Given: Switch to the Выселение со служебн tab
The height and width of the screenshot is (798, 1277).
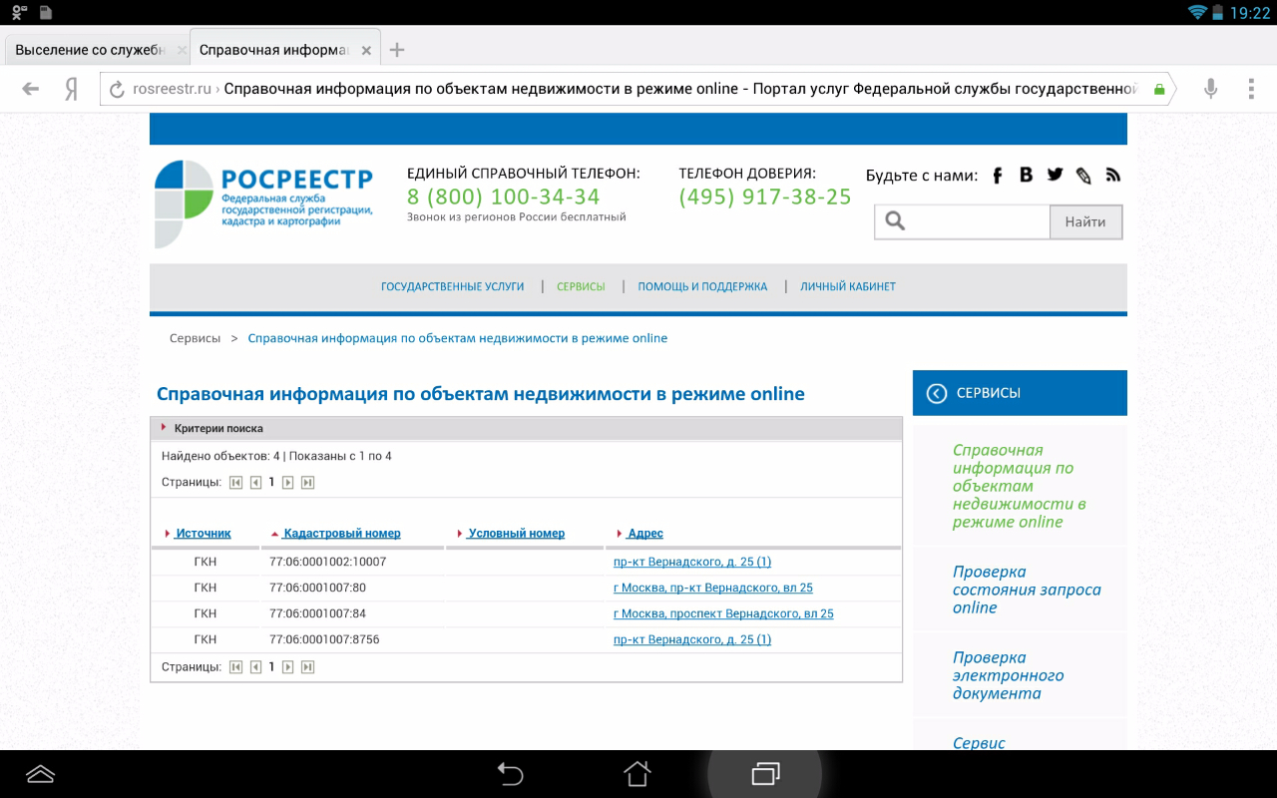Looking at the screenshot, I should click(x=90, y=50).
